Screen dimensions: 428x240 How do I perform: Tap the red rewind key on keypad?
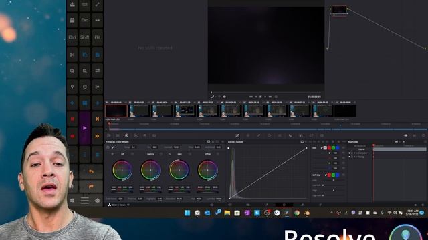72,136
